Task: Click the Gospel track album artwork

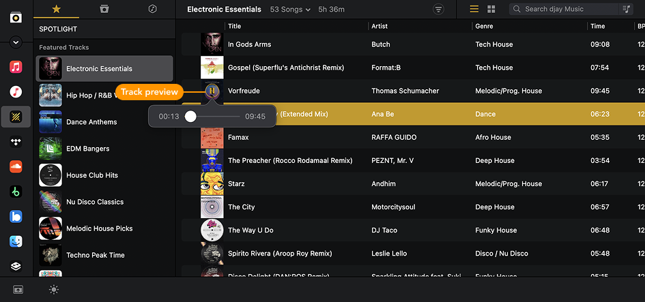Action: tap(212, 67)
